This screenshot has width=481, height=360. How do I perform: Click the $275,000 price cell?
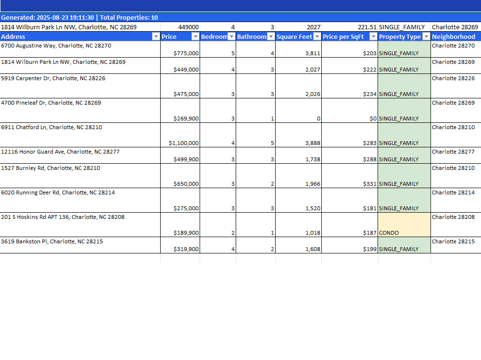[180, 200]
